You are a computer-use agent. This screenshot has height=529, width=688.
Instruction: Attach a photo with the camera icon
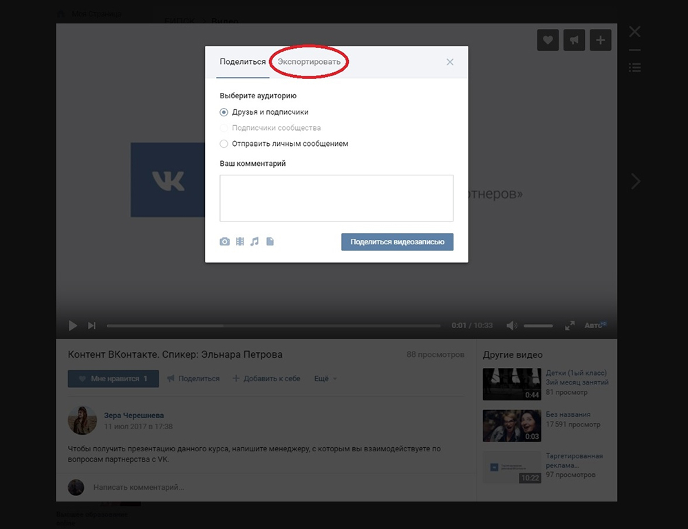click(x=225, y=241)
